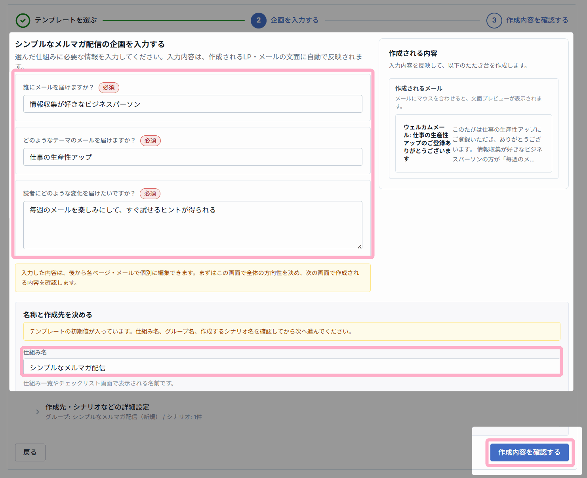This screenshot has width=587, height=478.
Task: Click the 必須 badge beside 誰にメールを届けますか
Action: pyautogui.click(x=109, y=87)
